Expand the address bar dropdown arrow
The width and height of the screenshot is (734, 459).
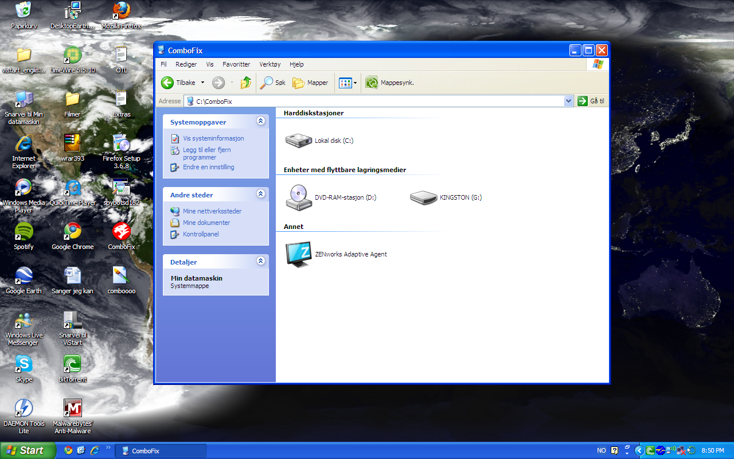click(568, 101)
